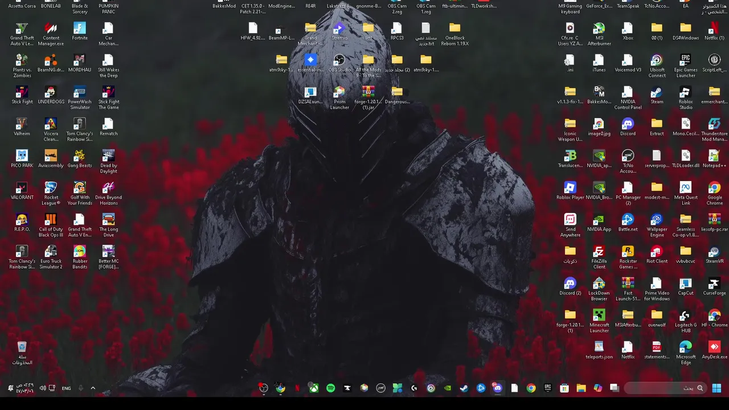Screen dimensions: 729x410
Task: Open Xbox app from the taskbar
Action: [314, 388]
